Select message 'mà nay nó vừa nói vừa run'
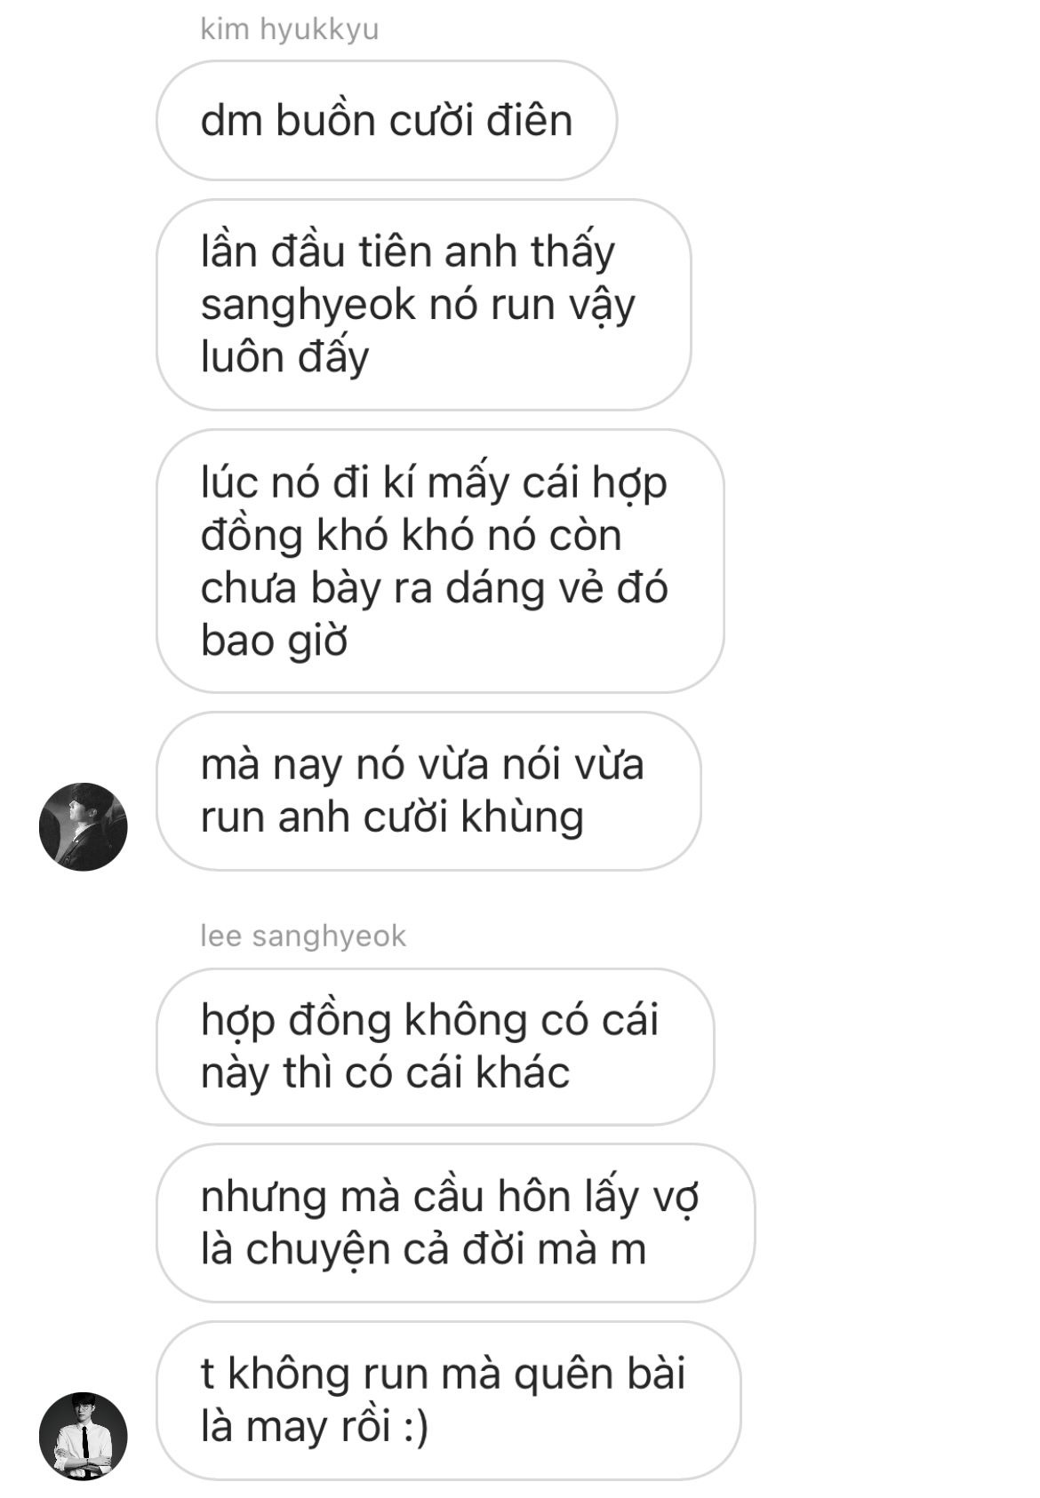 [x=428, y=791]
